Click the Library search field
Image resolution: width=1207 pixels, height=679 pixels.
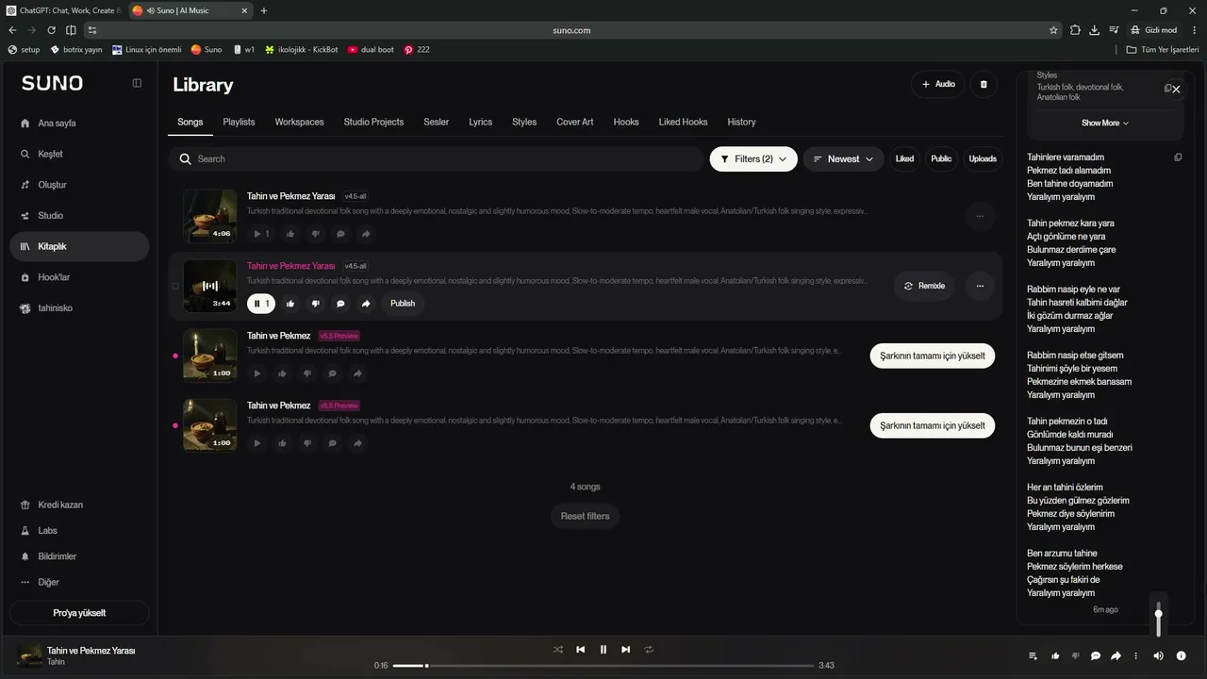pos(437,159)
